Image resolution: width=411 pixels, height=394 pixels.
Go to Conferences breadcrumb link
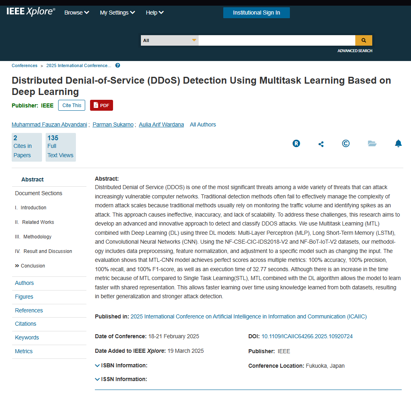coord(24,65)
